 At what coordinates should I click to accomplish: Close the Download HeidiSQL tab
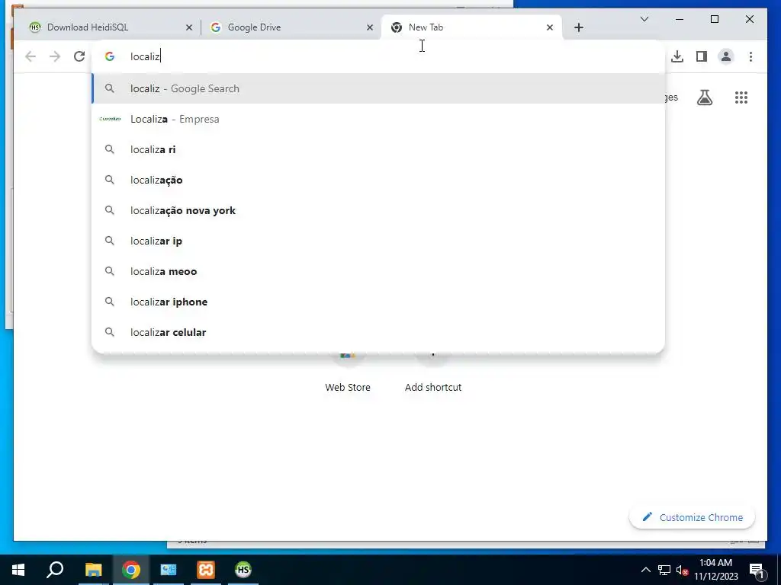coord(189,27)
